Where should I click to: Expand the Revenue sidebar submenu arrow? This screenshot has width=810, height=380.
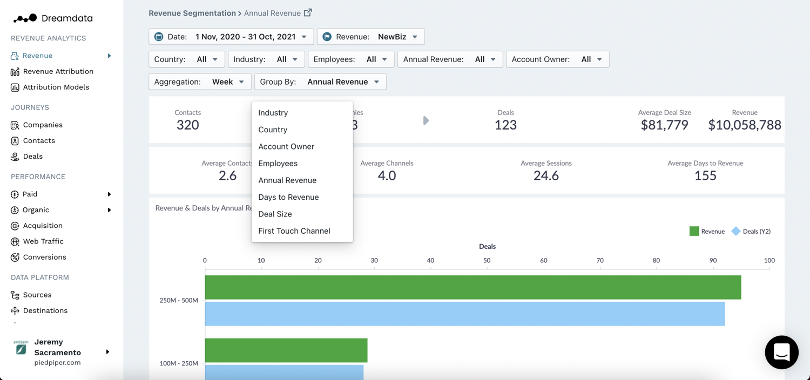click(109, 56)
